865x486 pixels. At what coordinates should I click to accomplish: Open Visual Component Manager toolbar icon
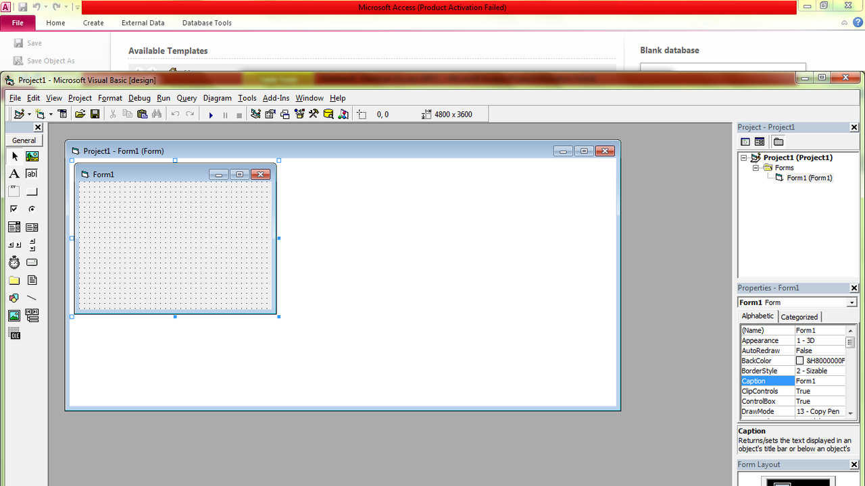click(x=343, y=115)
